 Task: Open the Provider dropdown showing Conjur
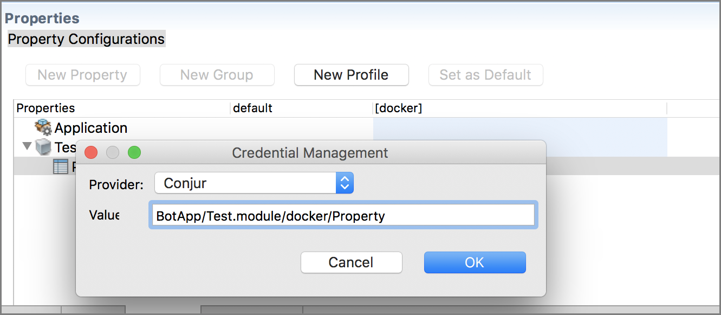coord(254,183)
